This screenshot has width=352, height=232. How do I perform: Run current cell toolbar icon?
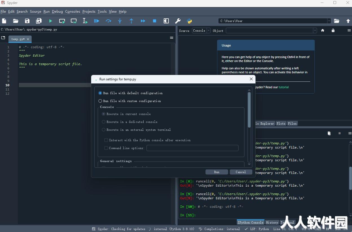tap(62, 21)
